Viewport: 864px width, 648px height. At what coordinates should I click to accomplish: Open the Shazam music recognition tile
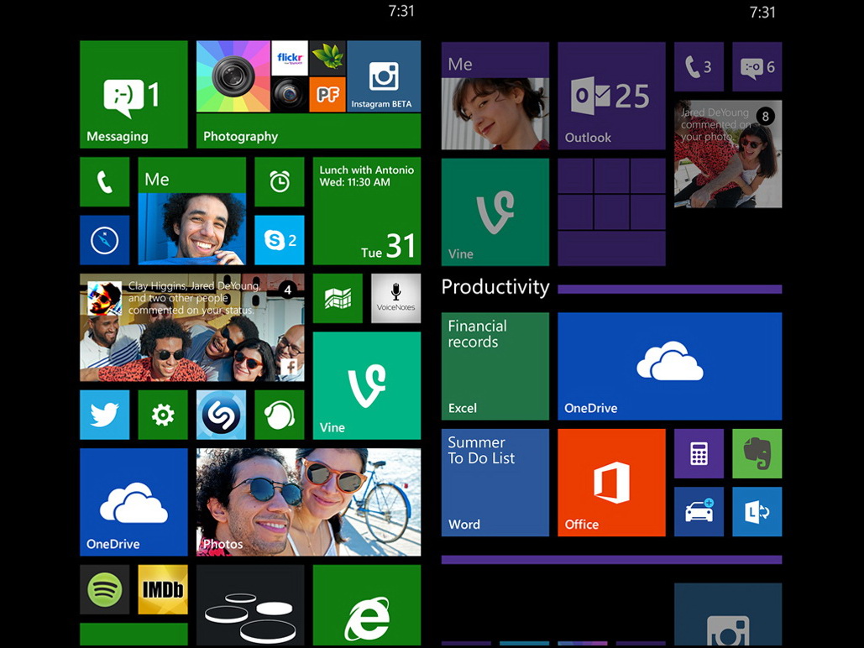(221, 415)
